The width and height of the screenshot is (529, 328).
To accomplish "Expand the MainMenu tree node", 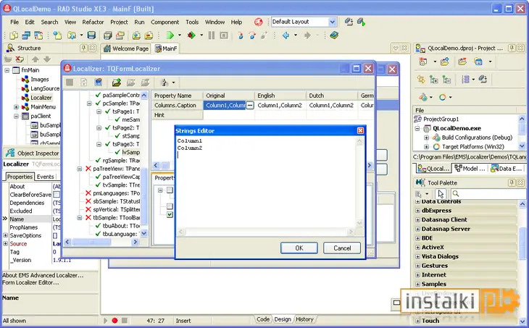I will 16,107.
